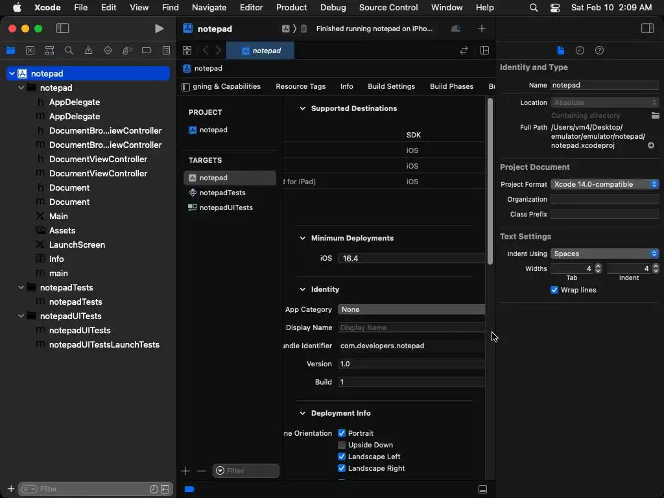Open macOS Spotlight search
664x498 pixels.
point(534,8)
